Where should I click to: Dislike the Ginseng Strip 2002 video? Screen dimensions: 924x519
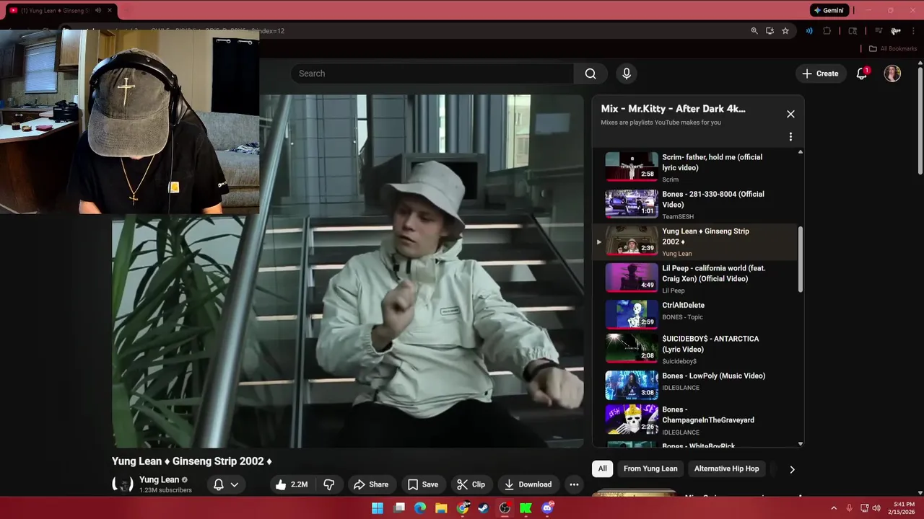pyautogui.click(x=329, y=484)
